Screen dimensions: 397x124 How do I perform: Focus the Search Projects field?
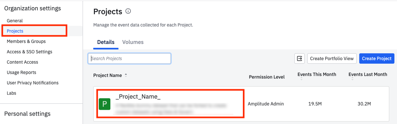[129, 58]
